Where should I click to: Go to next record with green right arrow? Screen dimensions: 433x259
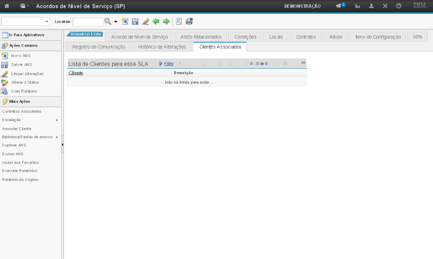pyautogui.click(x=166, y=21)
